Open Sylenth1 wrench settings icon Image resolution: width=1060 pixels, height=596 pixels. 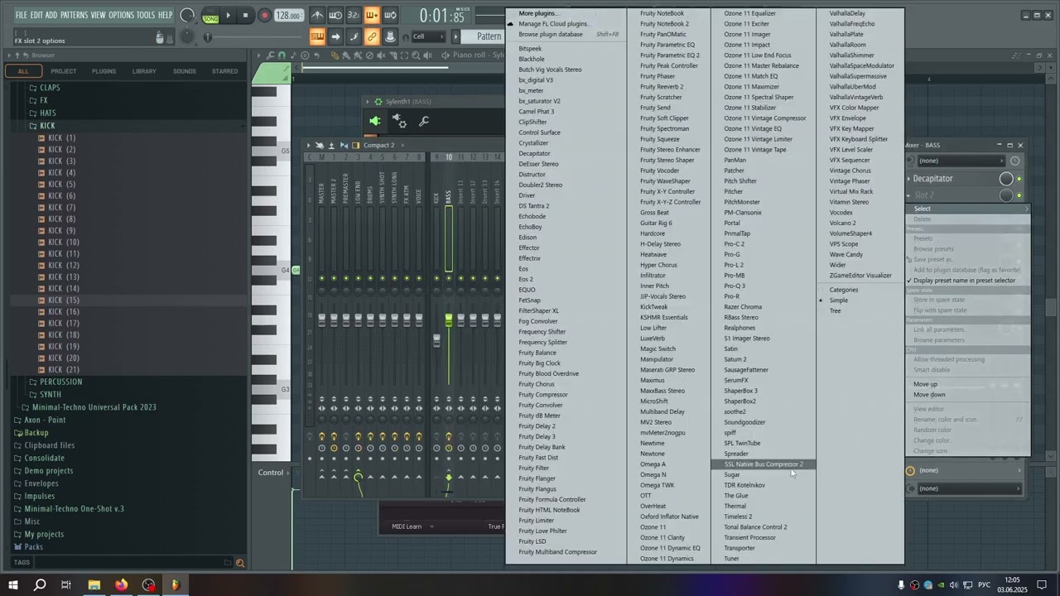pos(424,122)
